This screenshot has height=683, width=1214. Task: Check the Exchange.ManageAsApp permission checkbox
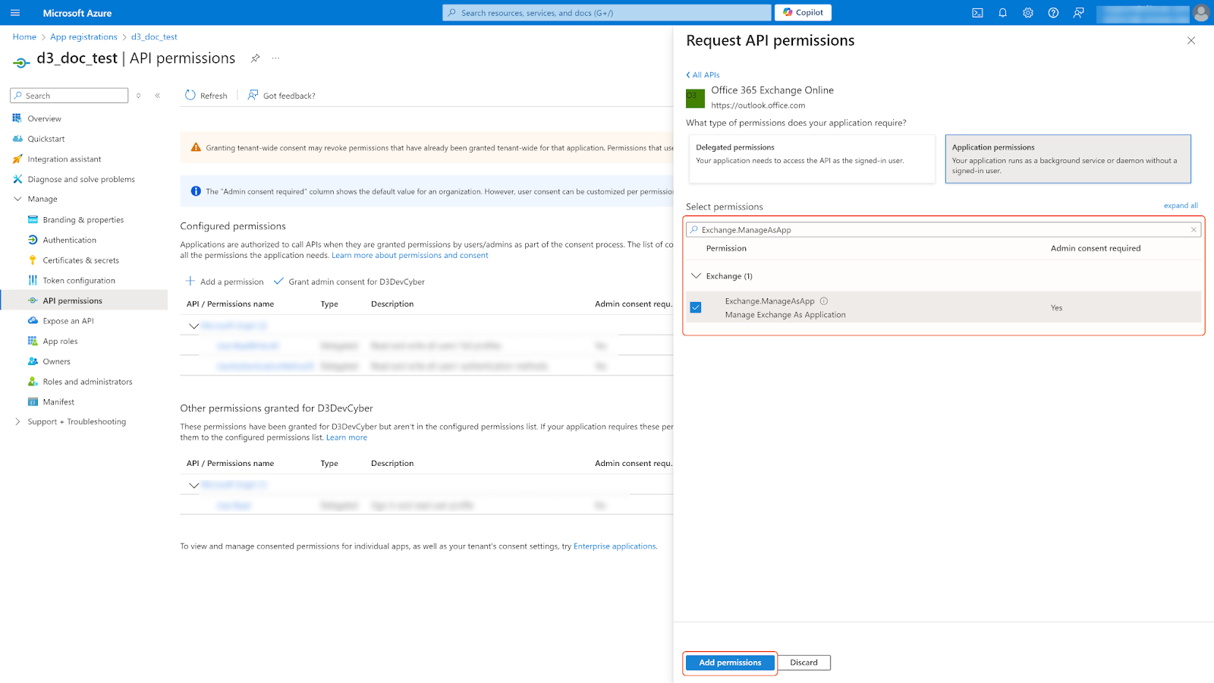pos(696,307)
